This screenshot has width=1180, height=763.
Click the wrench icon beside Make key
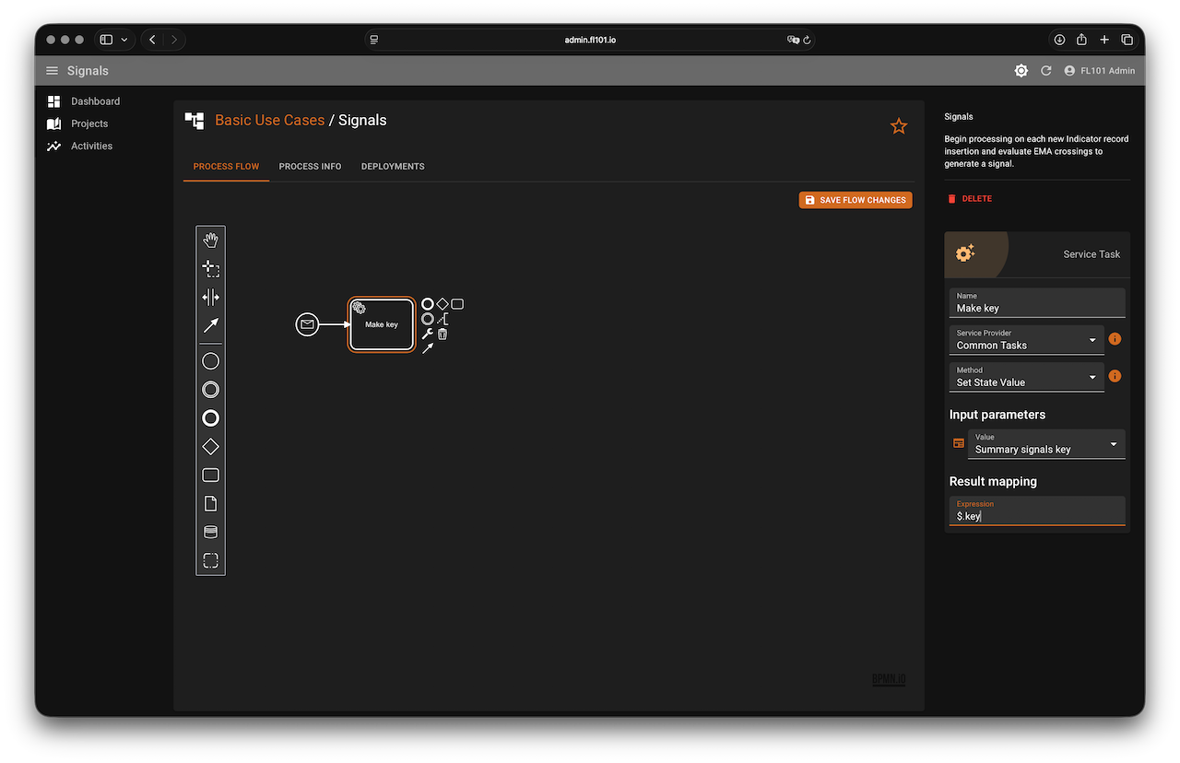coord(427,334)
